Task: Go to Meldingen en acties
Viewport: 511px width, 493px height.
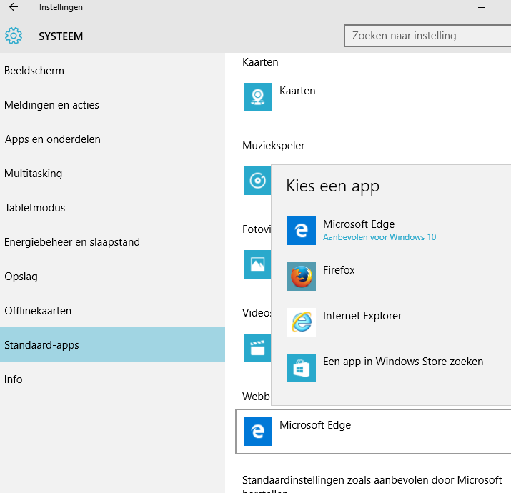Action: click(51, 105)
